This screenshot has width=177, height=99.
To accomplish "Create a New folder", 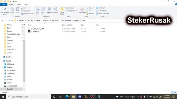I will tap(62, 11).
